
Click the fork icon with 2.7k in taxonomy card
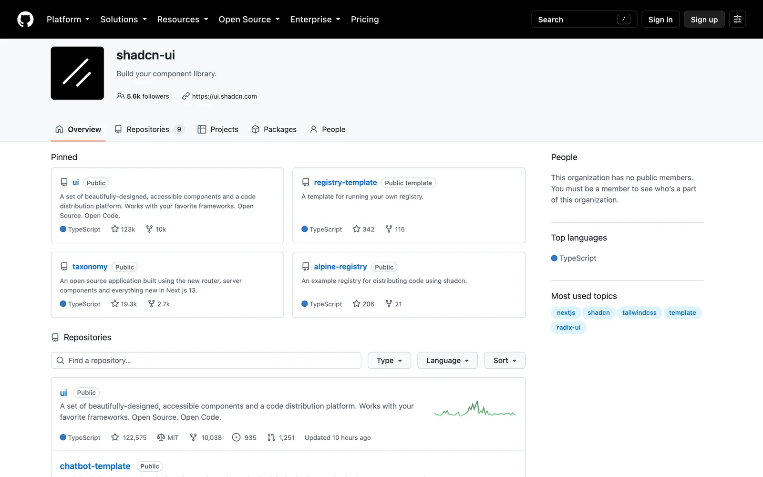click(151, 304)
